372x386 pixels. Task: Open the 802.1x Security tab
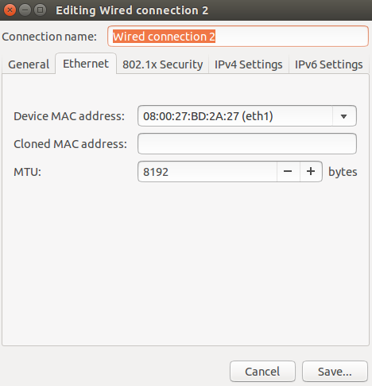pos(162,64)
